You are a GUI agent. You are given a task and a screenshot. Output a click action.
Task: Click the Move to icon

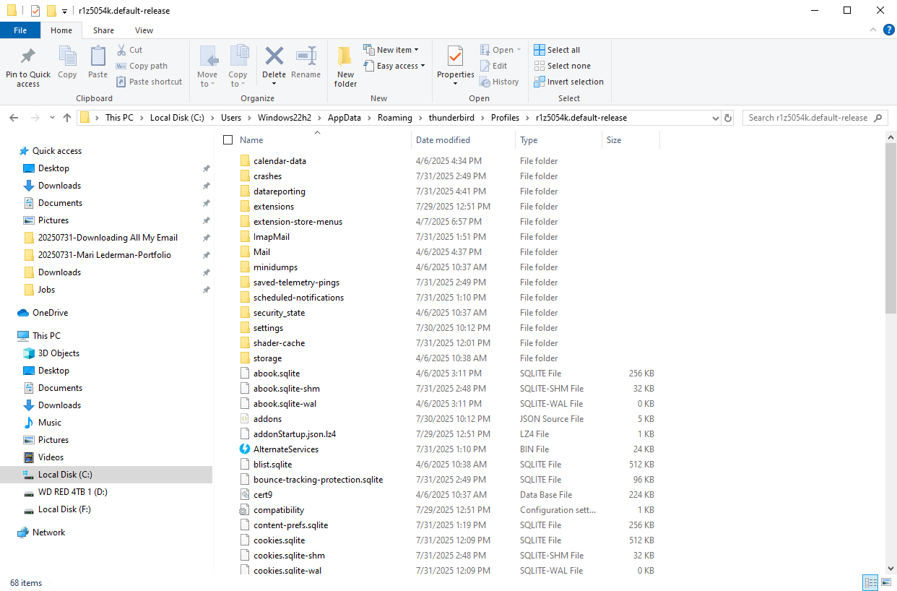tap(208, 56)
